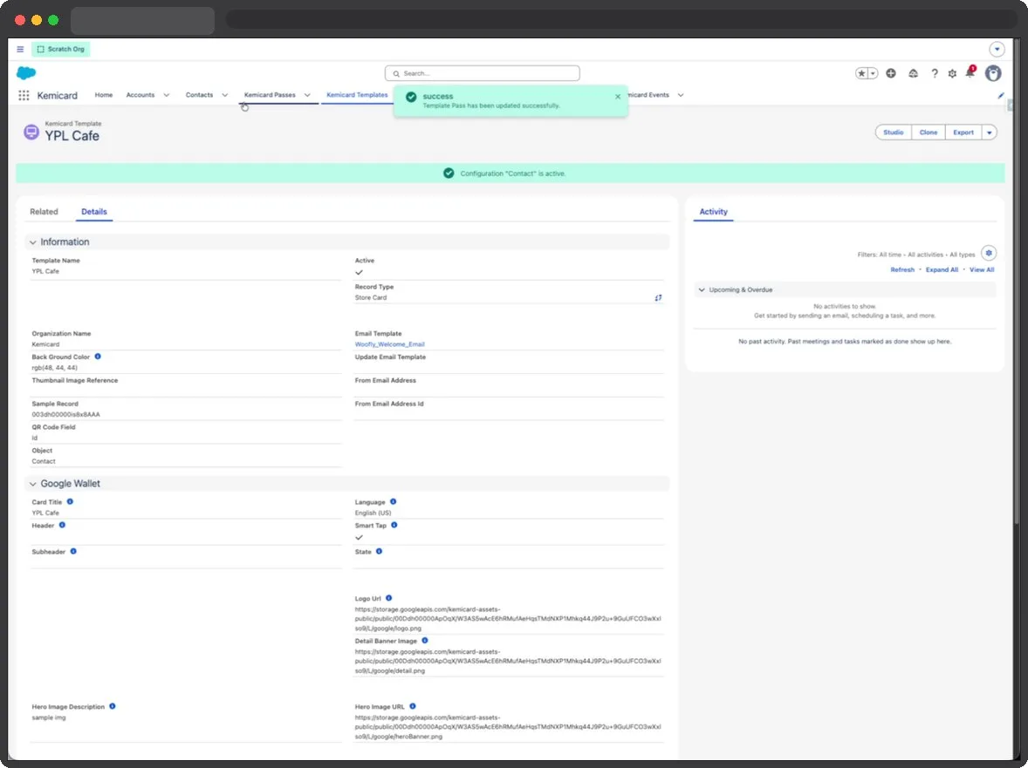Click the rgb(48, 44, 44) color value
Viewport: 1028px width, 768px height.
pos(54,368)
